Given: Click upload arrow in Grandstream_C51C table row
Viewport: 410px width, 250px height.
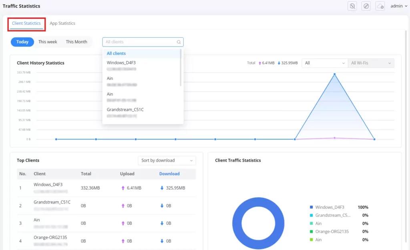Looking at the screenshot, I should pos(123,206).
